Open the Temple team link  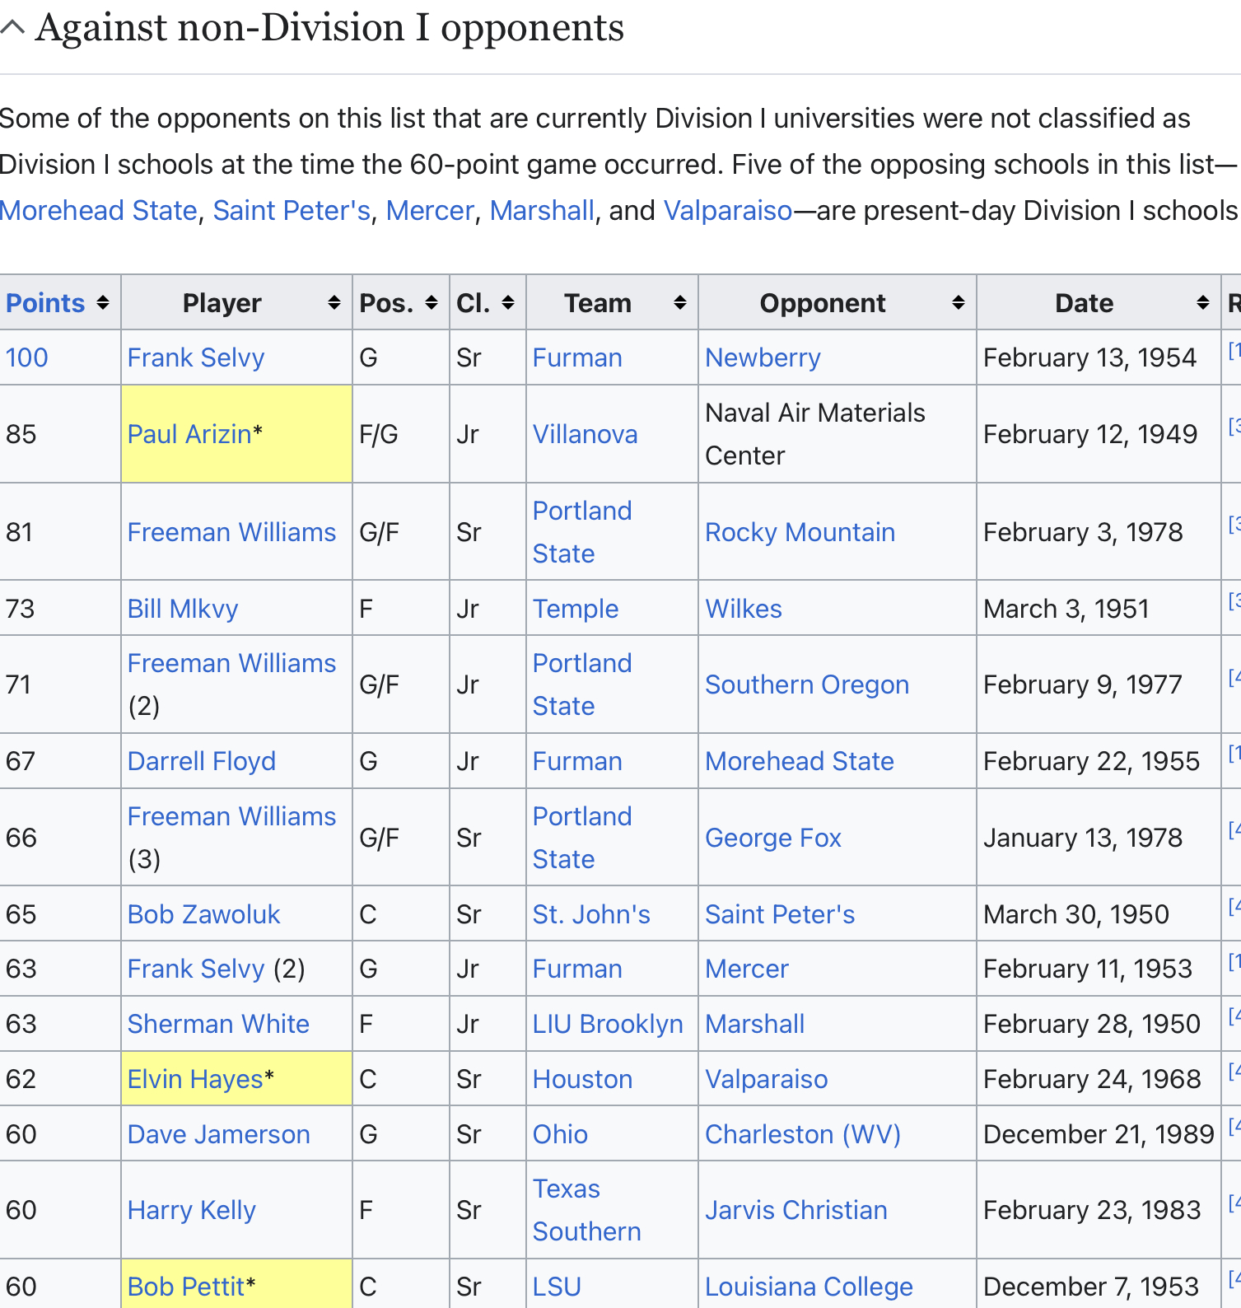pos(576,609)
